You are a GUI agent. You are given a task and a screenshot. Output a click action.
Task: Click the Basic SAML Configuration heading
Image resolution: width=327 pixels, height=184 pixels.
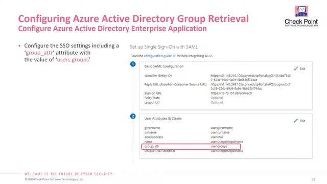coord(164,66)
